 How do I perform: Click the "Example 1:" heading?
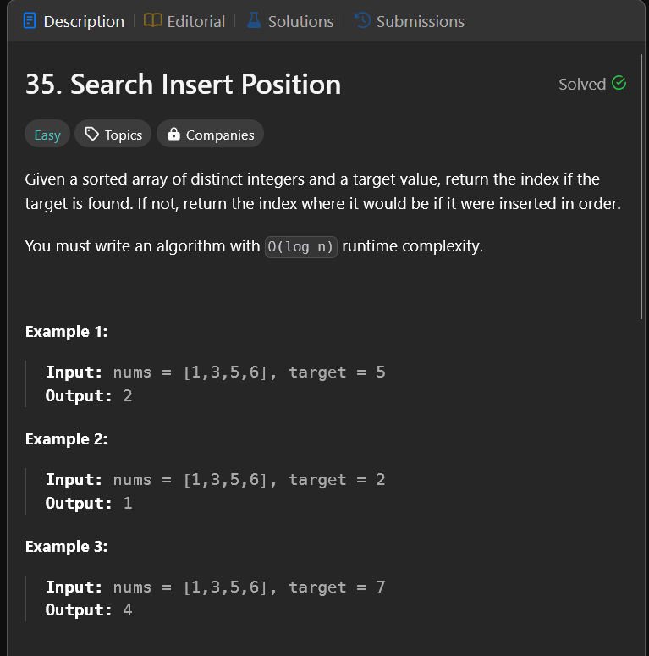coord(66,332)
